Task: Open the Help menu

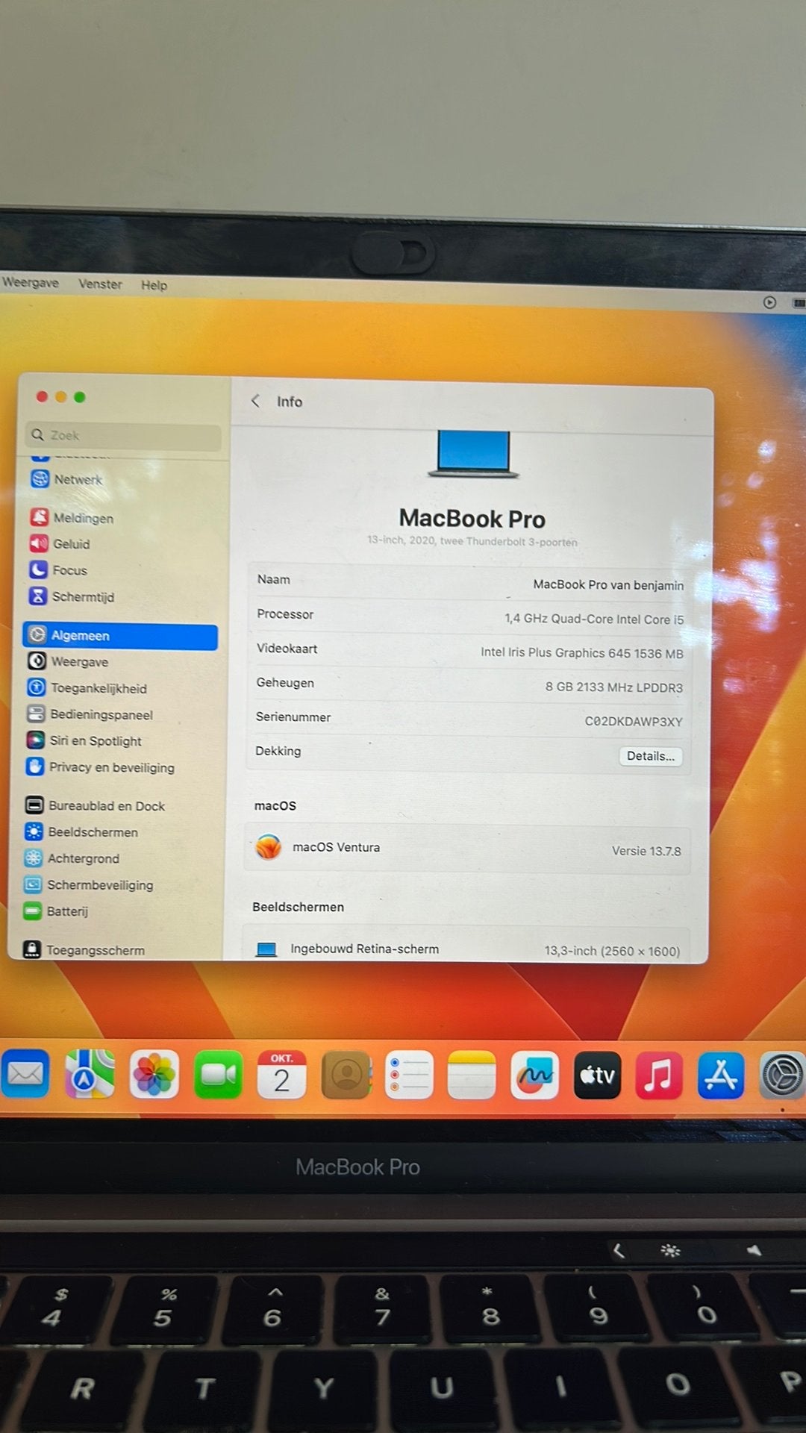Action: click(154, 285)
